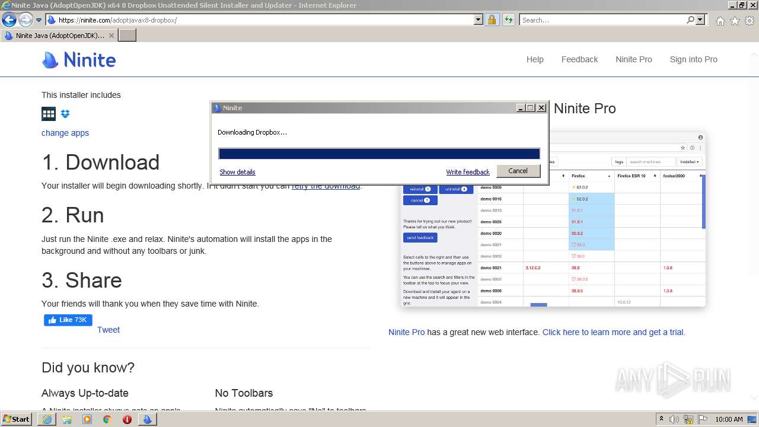Click the 1. Download heading

pos(101,162)
